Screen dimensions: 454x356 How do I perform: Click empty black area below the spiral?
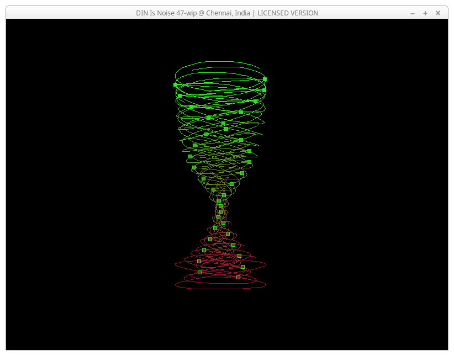coord(221,323)
